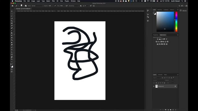Open the Opacity slider dropdown in options bar
Viewport: 198px width, 111px height.
coord(52,6)
